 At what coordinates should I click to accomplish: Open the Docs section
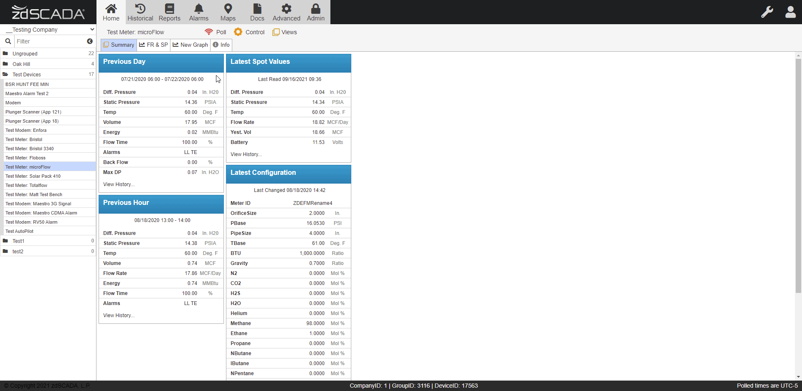coord(257,12)
